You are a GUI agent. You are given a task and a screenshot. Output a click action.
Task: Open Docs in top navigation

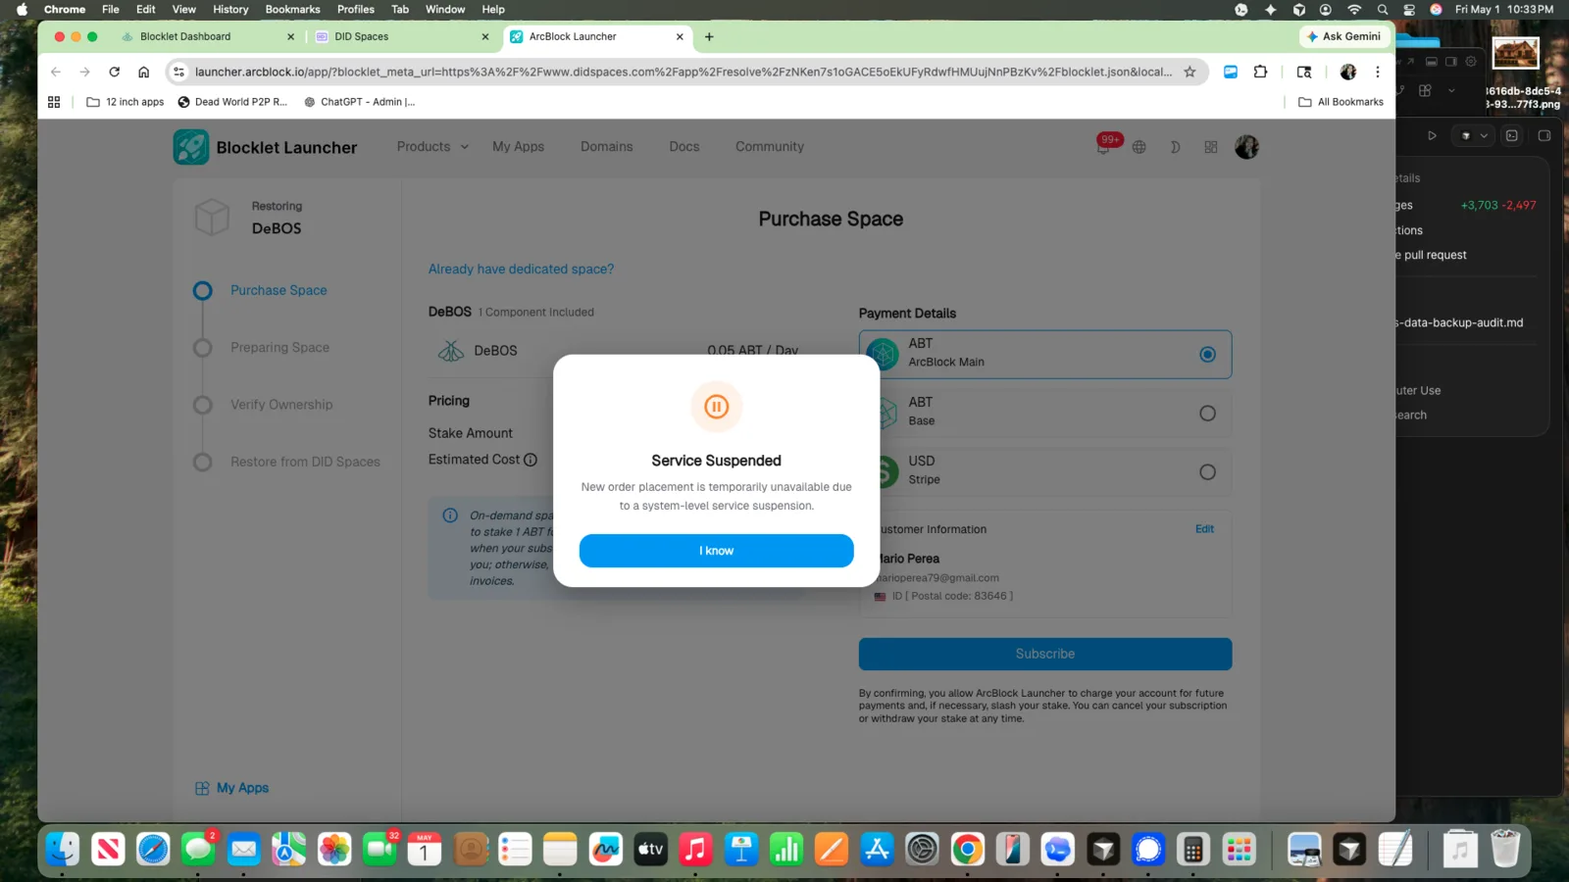coord(684,147)
